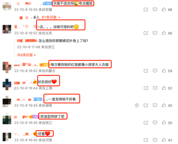Viewport: 178px width, 144px height.
Task: Reply to the 安徽 comment
Action: (155, 9)
